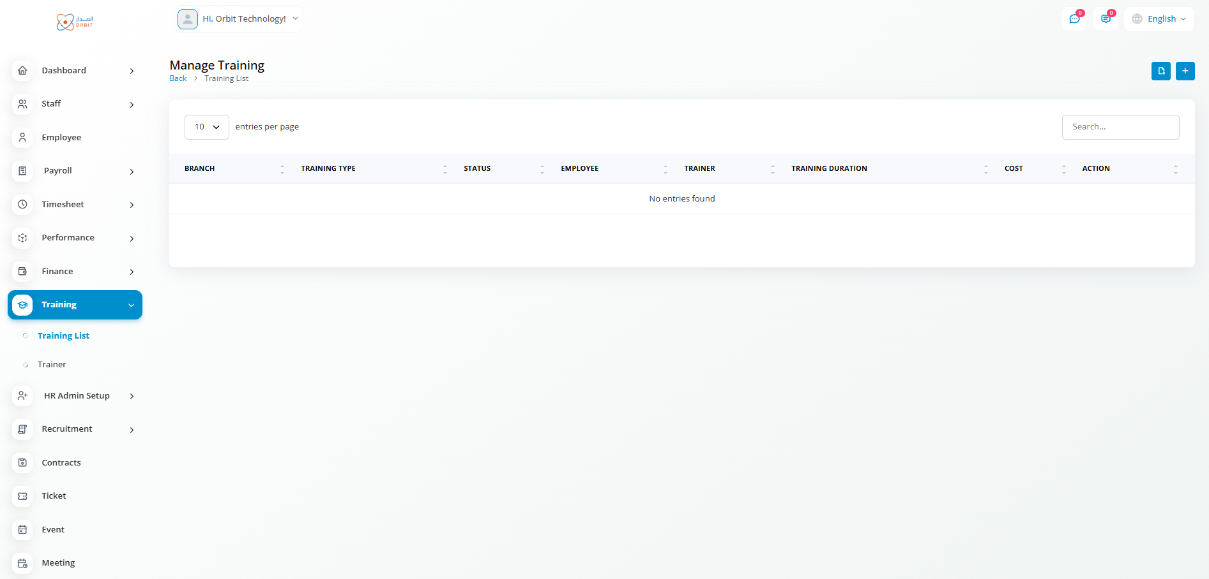Image resolution: width=1209 pixels, height=579 pixels.
Task: Select Trainer submenu item
Action: (x=52, y=365)
